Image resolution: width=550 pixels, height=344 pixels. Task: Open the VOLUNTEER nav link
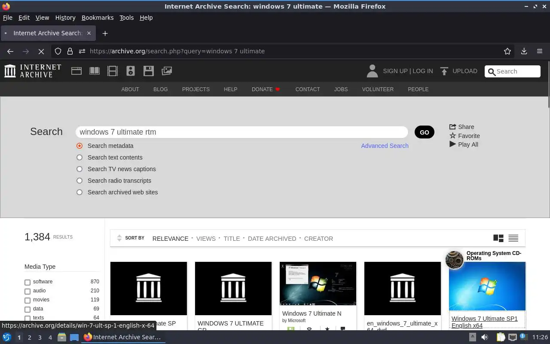click(x=378, y=89)
